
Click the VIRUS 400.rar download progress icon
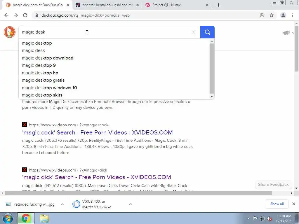76,204
